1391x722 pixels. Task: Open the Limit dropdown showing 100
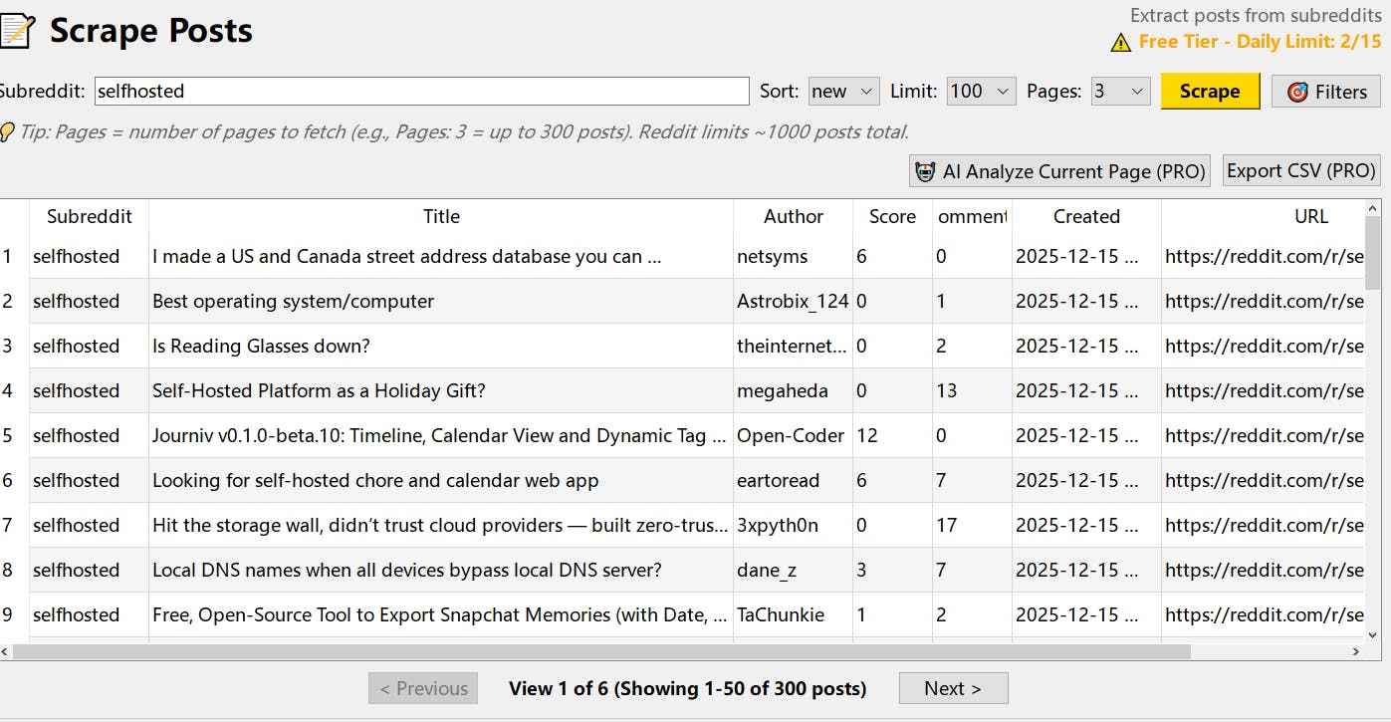pyautogui.click(x=981, y=91)
